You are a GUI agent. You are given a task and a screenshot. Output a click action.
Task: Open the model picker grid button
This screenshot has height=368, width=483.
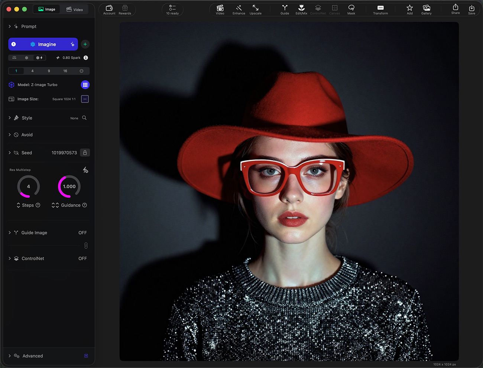(85, 85)
